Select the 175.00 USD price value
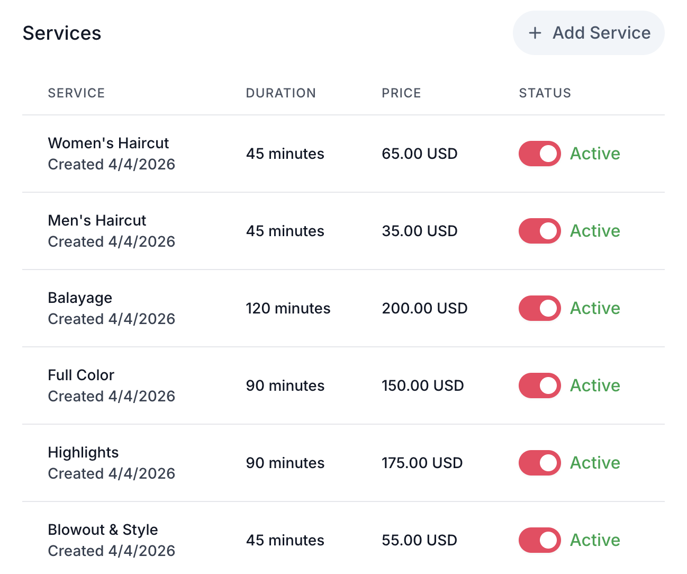The height and width of the screenshot is (574, 687). point(422,463)
